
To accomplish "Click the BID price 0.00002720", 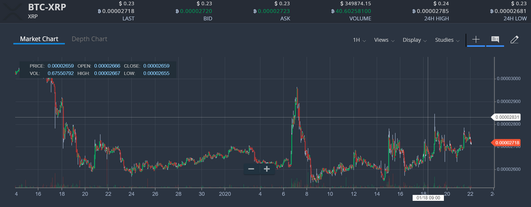I will (194, 11).
